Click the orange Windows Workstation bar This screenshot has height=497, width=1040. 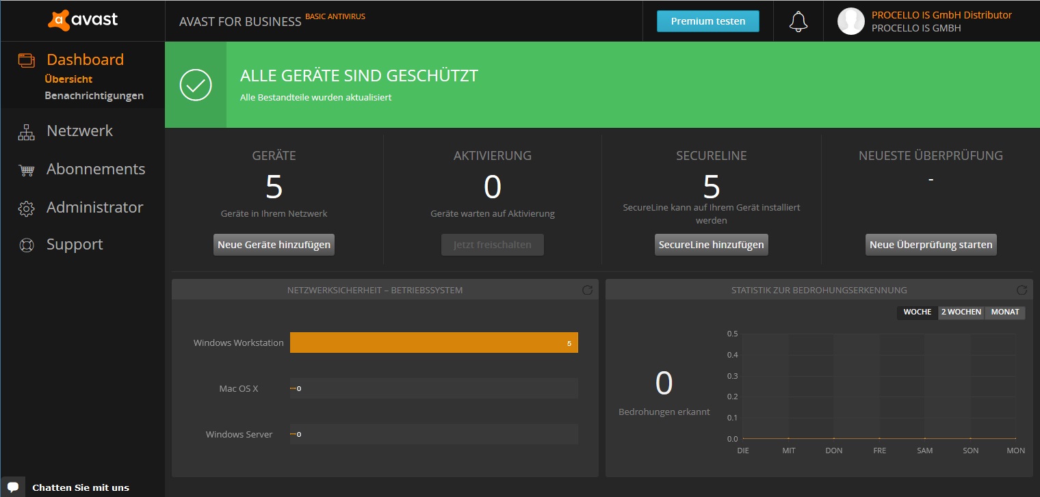(434, 342)
